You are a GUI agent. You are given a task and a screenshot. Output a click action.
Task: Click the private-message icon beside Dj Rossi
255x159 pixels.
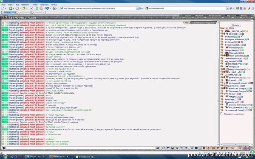click(222, 36)
